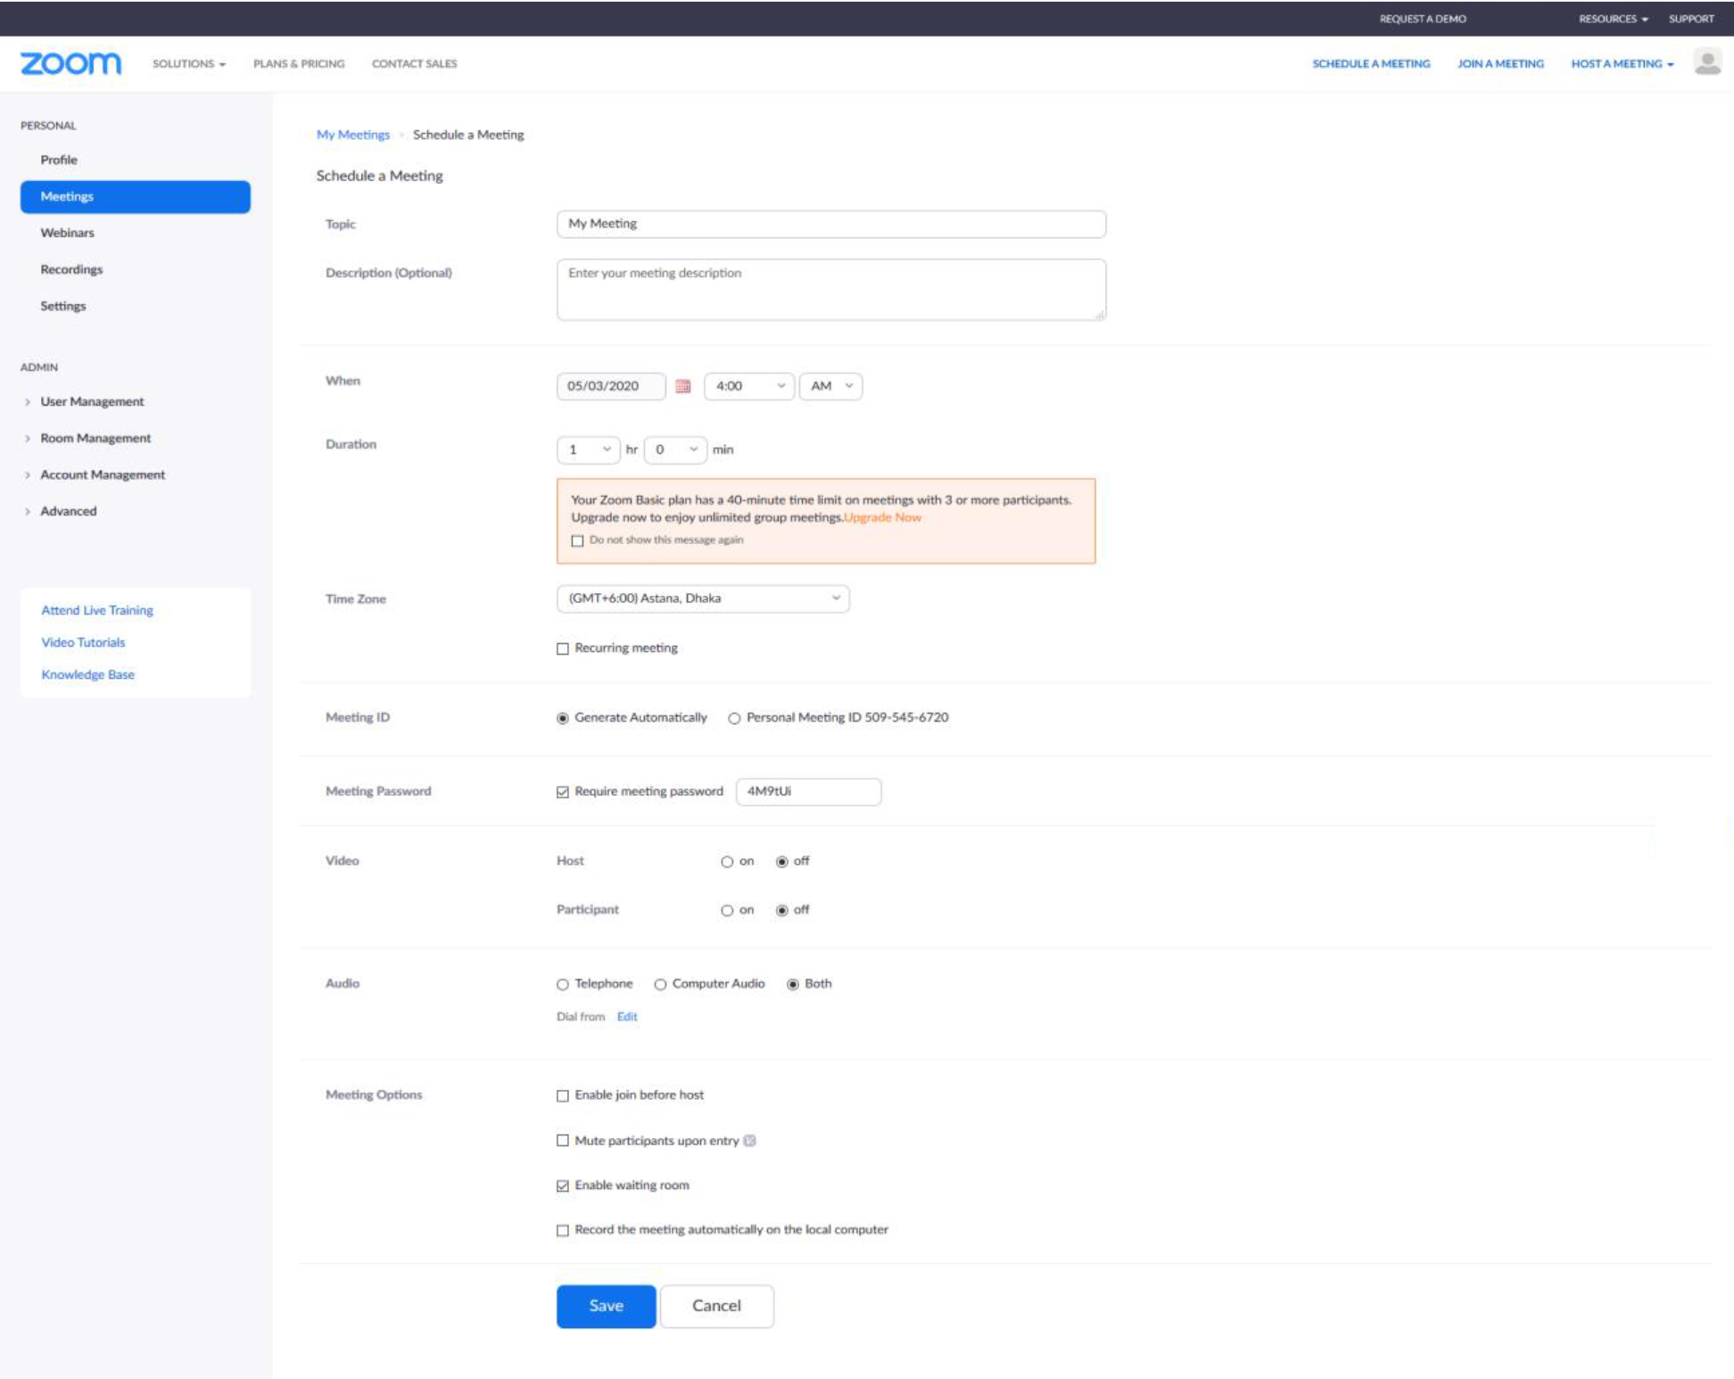Click the date field 05/03/2020
Screen dimensions: 1734x1379
tap(611, 386)
